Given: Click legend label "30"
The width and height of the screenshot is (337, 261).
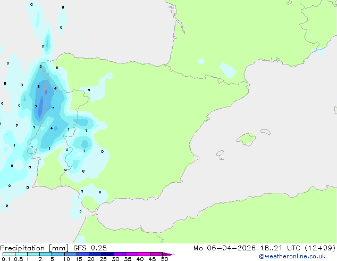Looking at the screenshot, I should [x=115, y=259].
